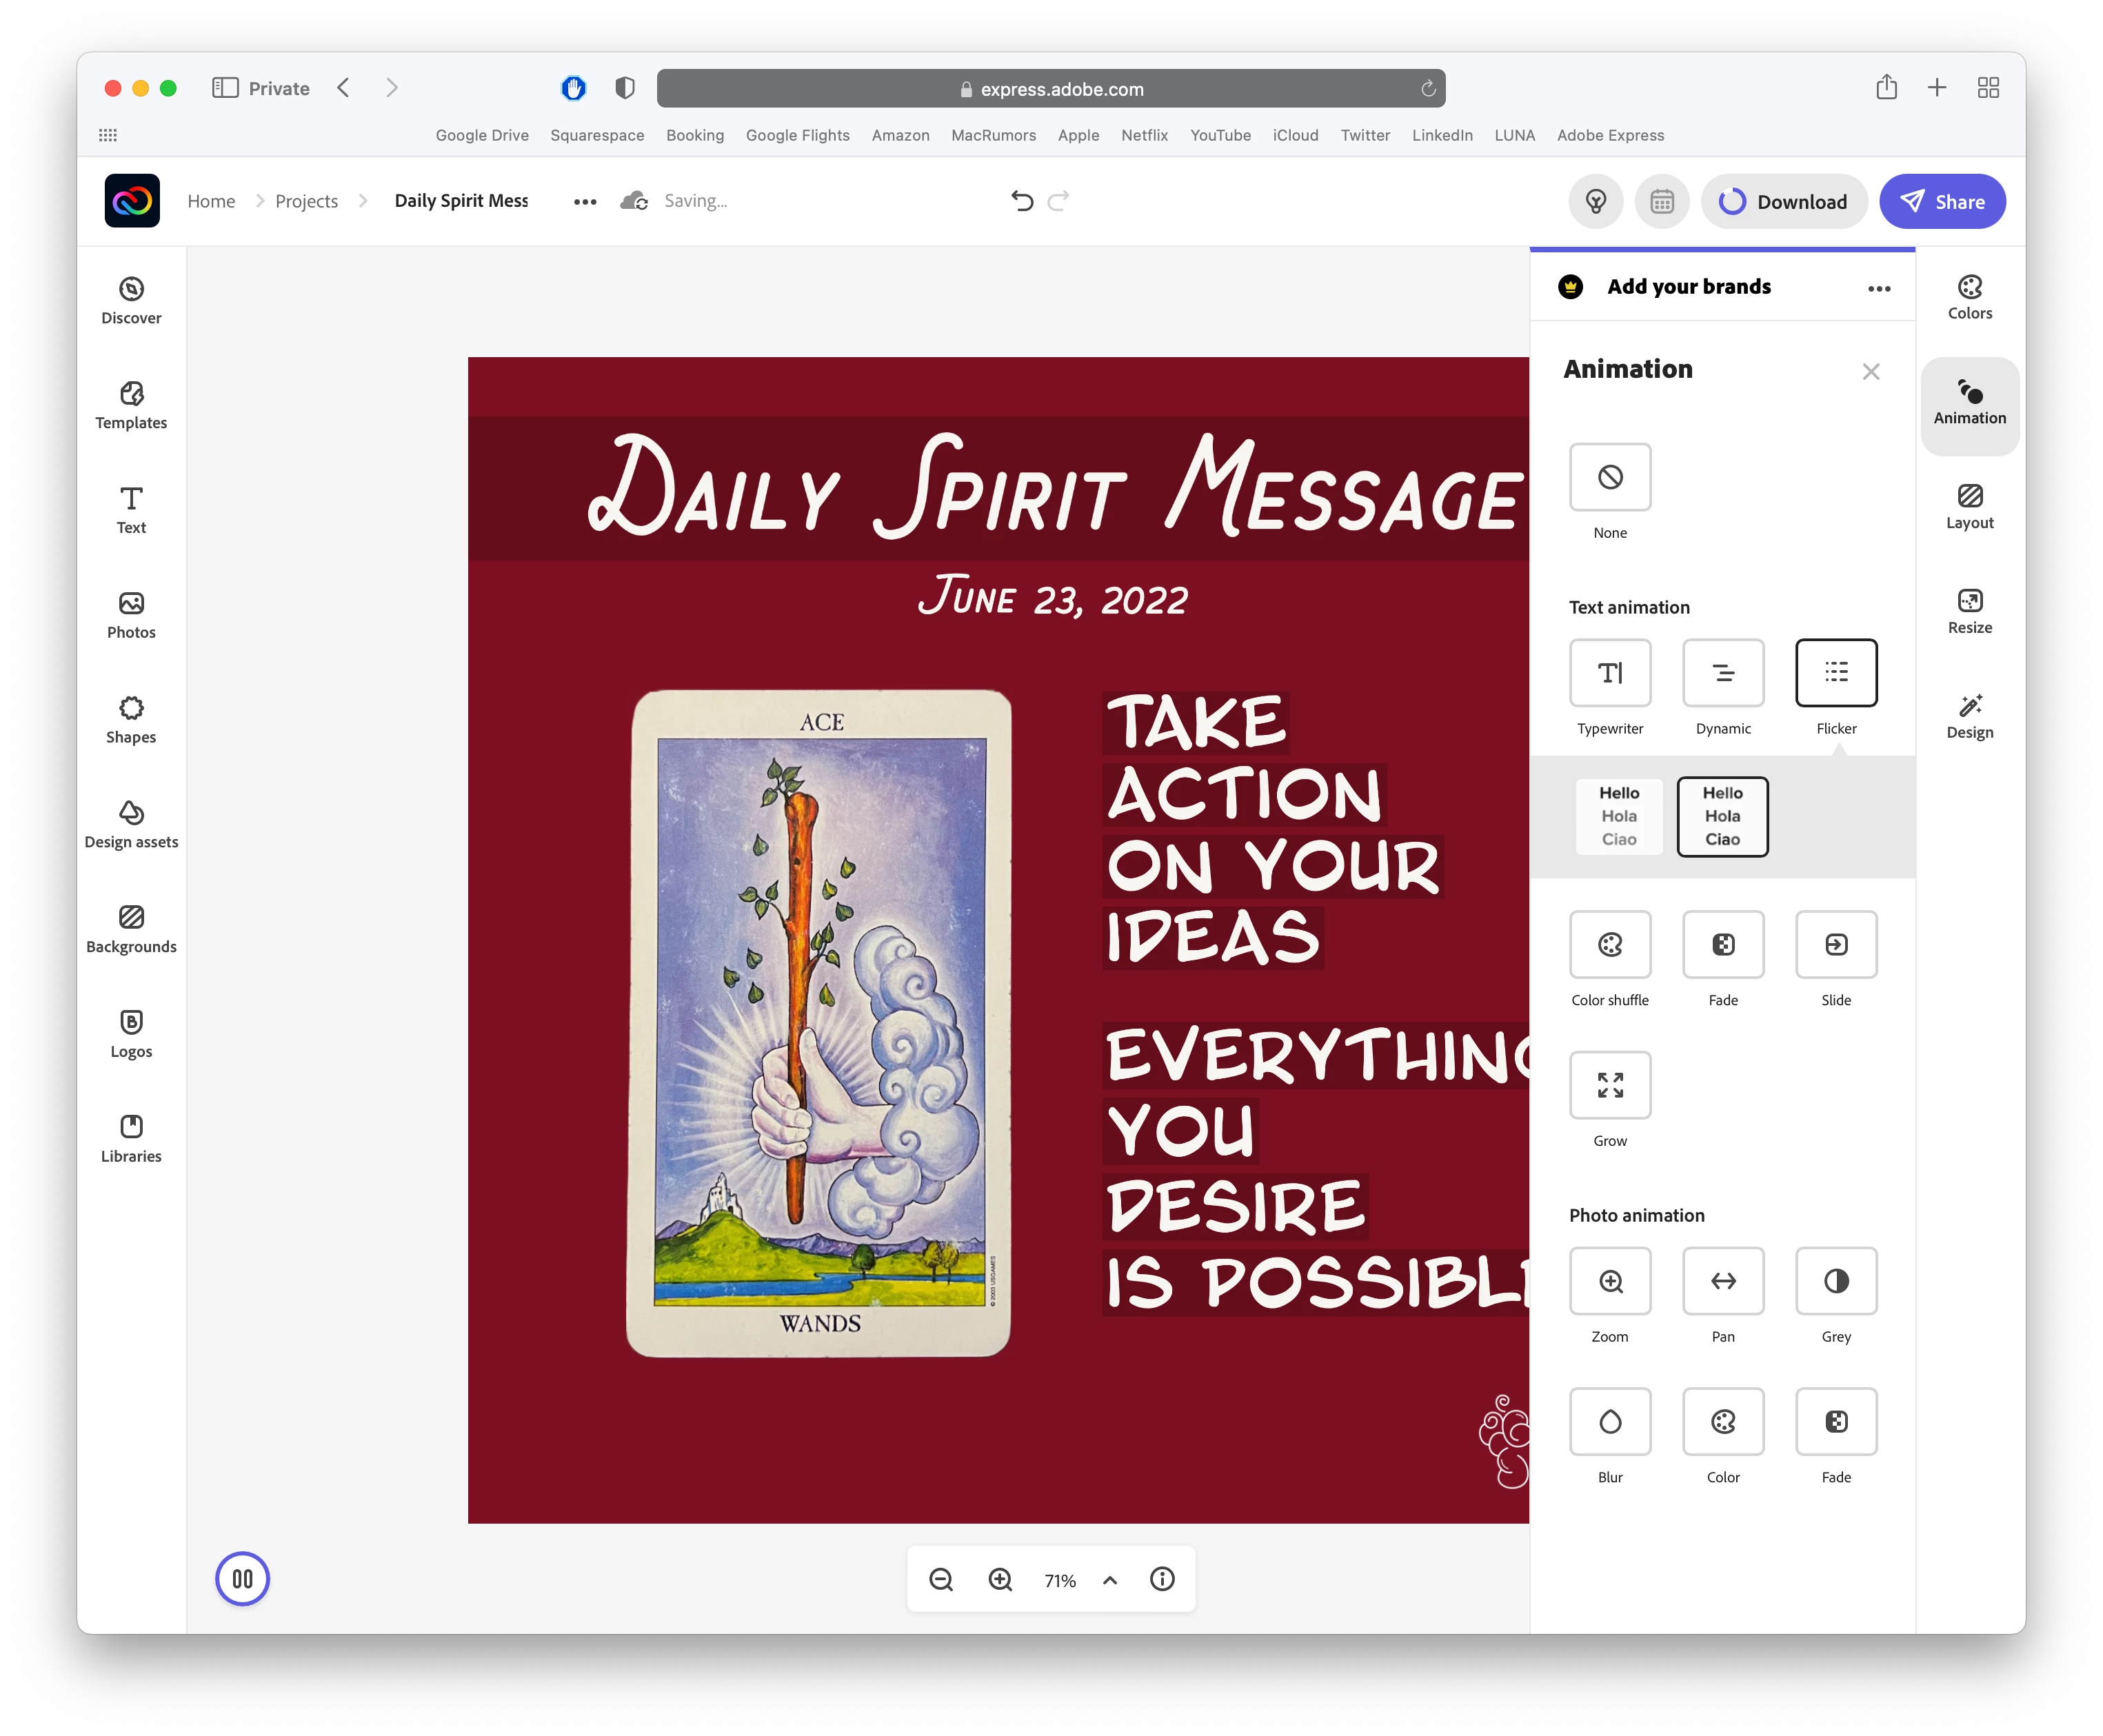Screen dimensions: 2103x1736
Task: Select the Typewriter text animation
Action: pos(1609,673)
